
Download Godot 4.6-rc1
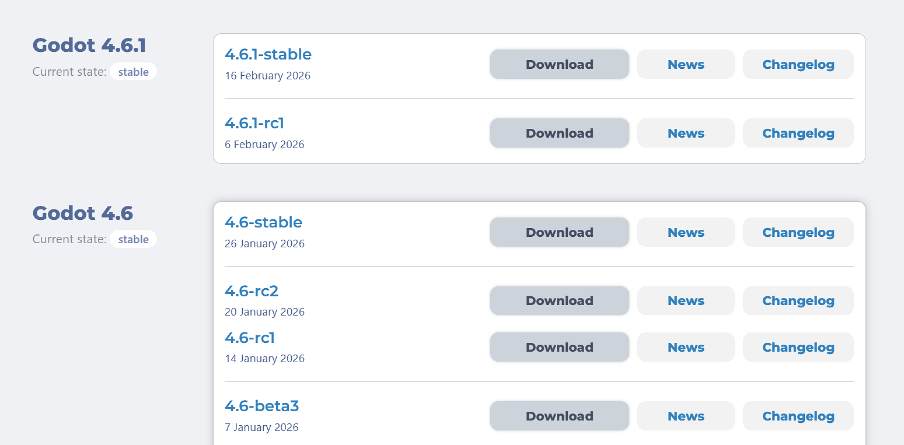[x=559, y=346]
